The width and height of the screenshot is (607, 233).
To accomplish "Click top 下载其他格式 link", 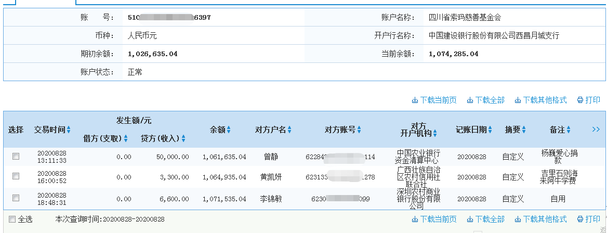I will click(x=541, y=100).
